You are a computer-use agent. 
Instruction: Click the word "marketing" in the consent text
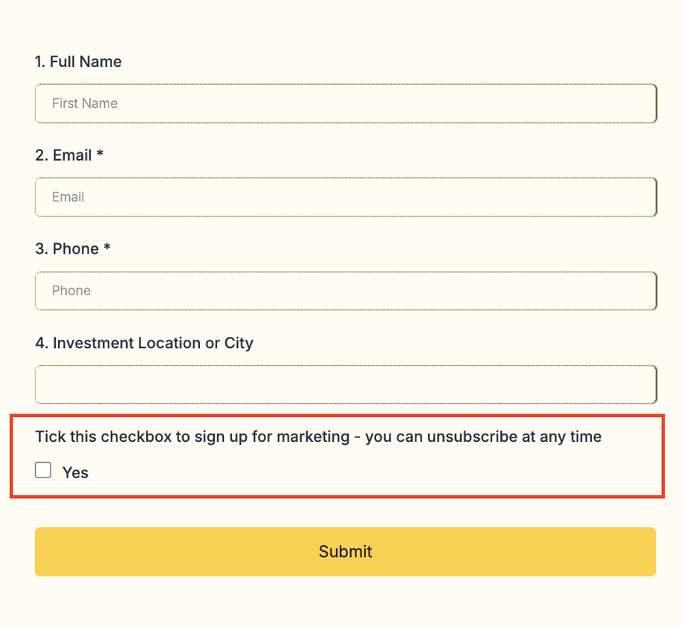[312, 437]
